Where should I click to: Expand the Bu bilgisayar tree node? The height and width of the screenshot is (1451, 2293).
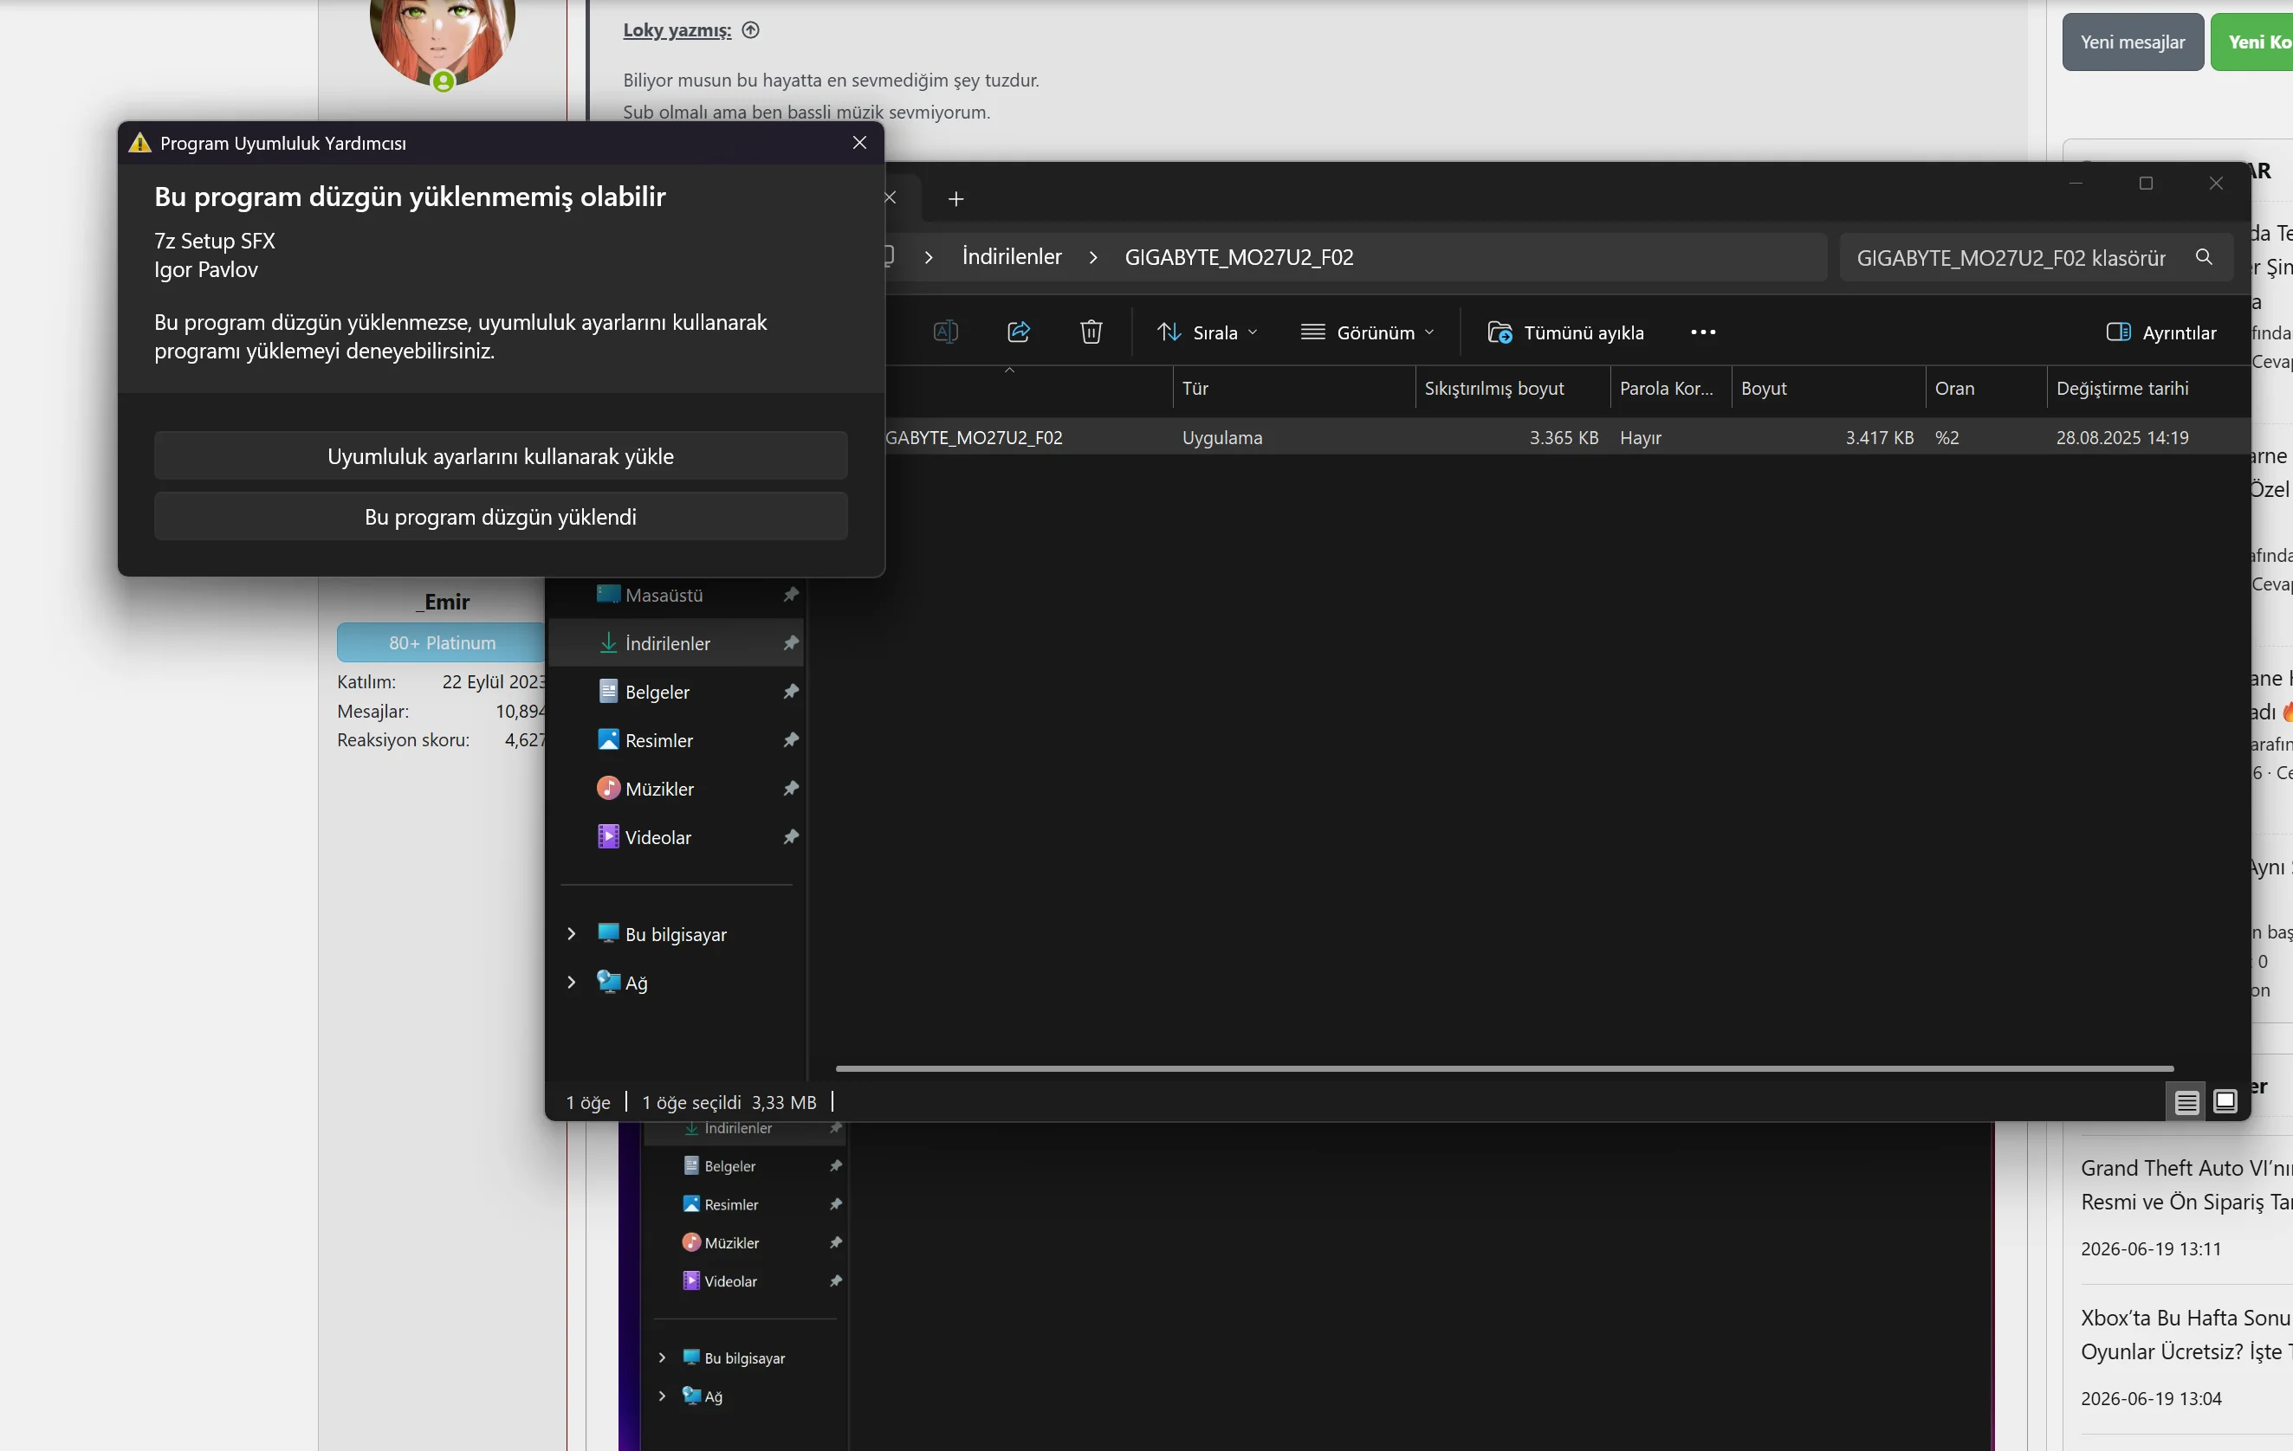click(x=572, y=934)
